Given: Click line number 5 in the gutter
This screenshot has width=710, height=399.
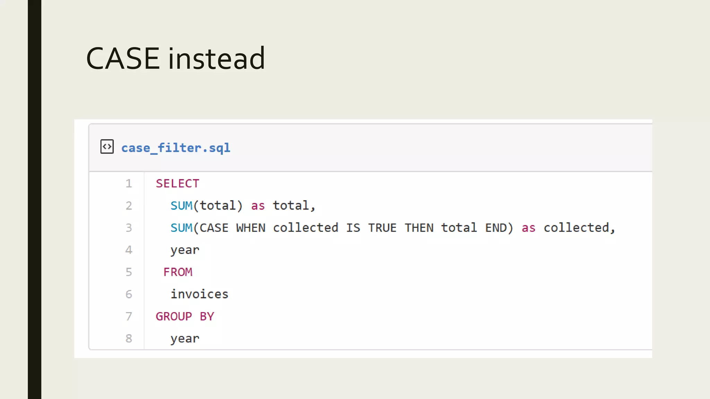Looking at the screenshot, I should (129, 272).
